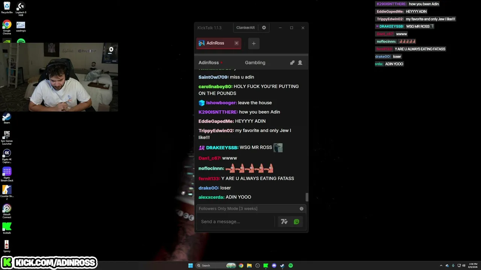Open the Kick emote picker
Screen dimensions: 481x270
296,222
